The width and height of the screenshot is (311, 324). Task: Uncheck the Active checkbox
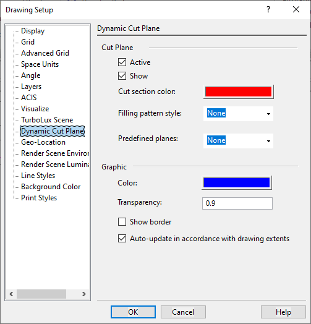[x=122, y=62]
